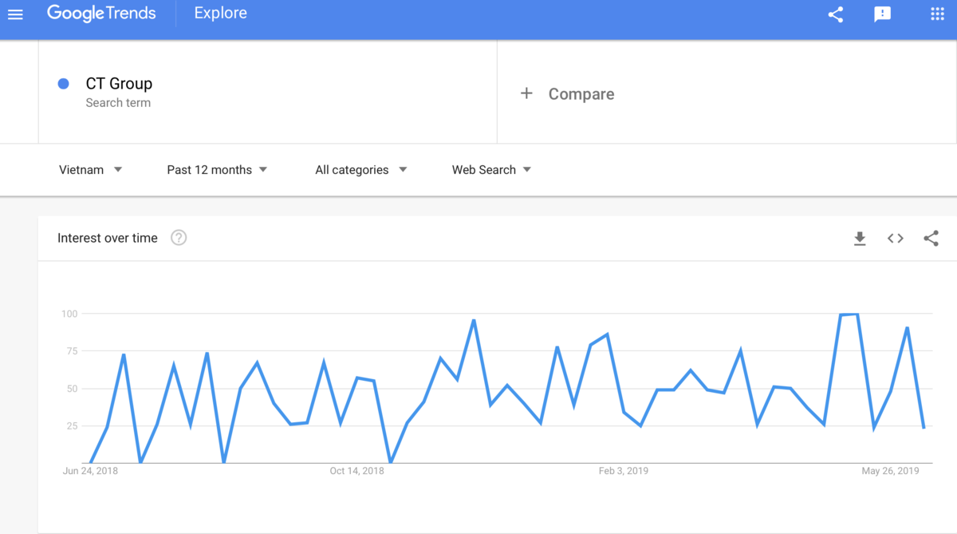Expand the All categories dropdown

[x=360, y=169]
